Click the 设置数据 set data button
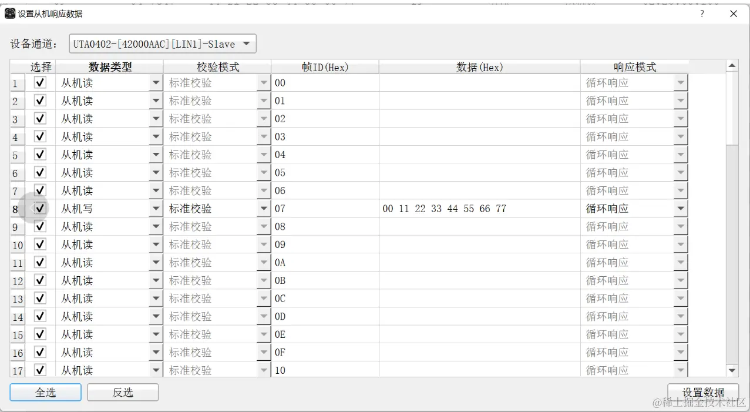The height and width of the screenshot is (412, 750). point(703,393)
